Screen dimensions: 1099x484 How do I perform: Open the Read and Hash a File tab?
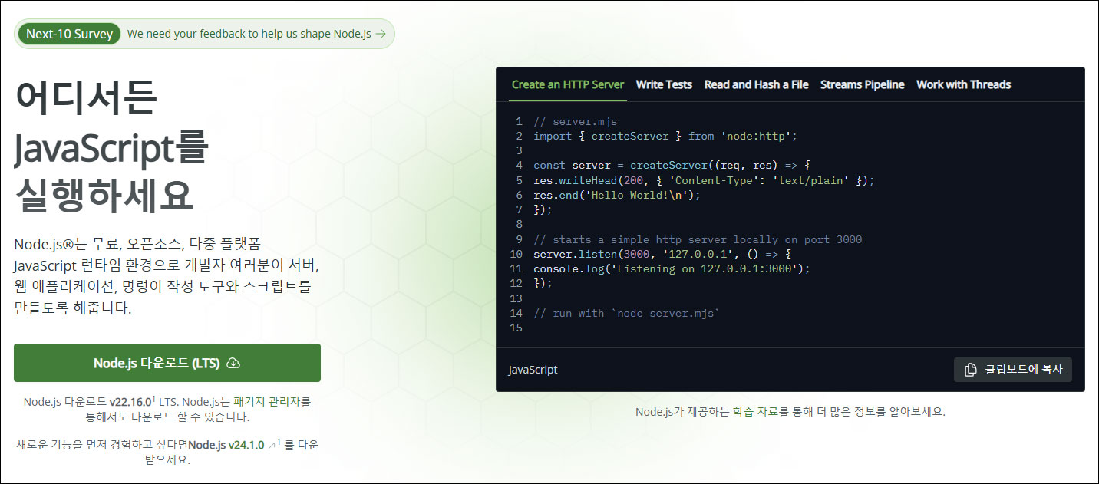(756, 84)
